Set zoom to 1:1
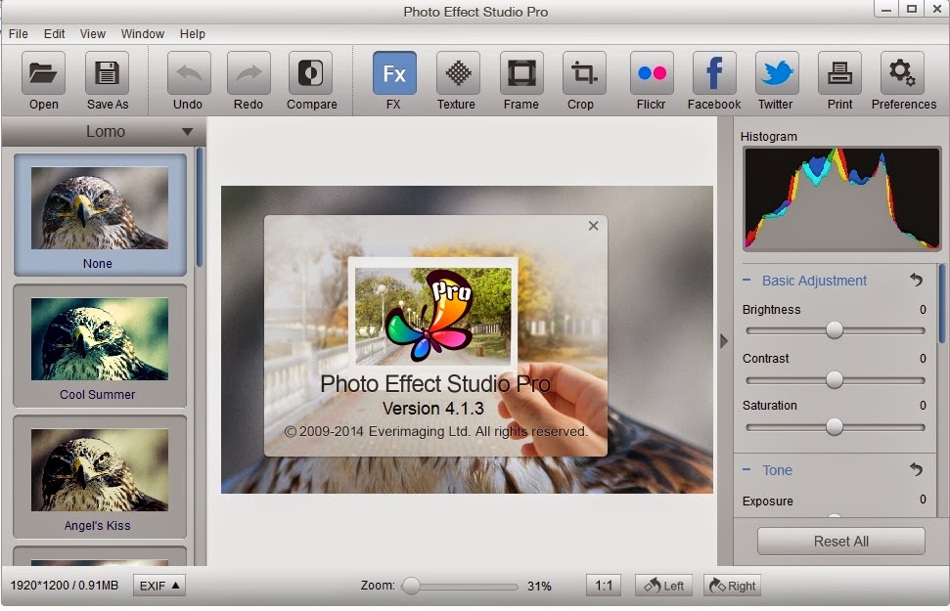The width and height of the screenshot is (950, 611). [604, 586]
